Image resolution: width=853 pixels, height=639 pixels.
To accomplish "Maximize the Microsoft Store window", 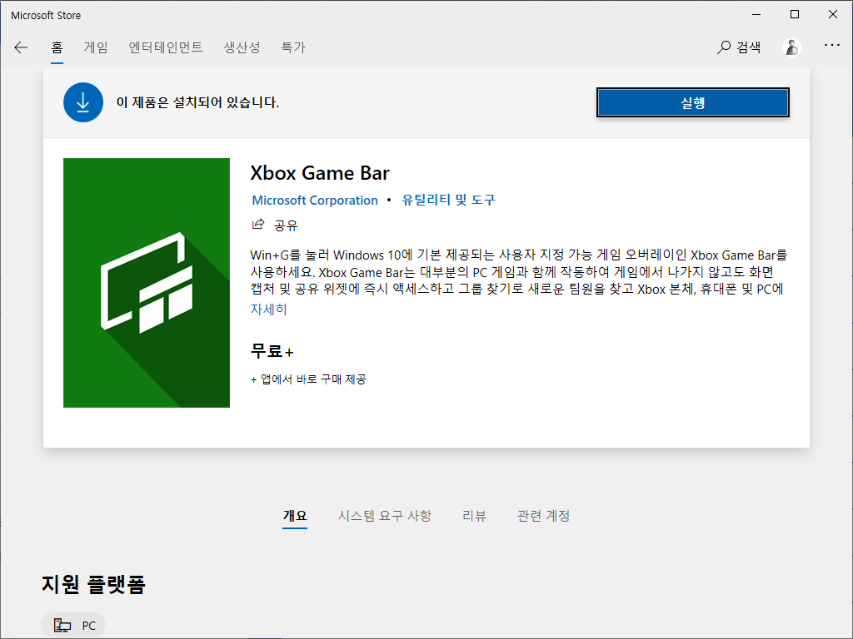I will click(795, 15).
